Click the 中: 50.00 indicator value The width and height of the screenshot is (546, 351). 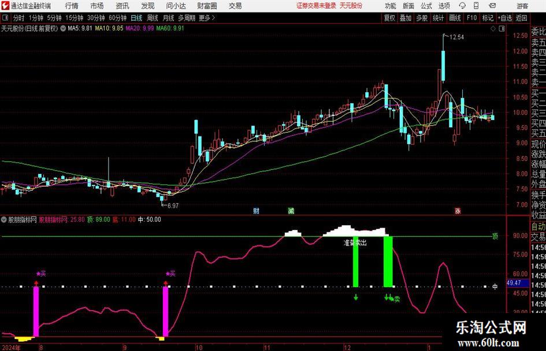150,220
